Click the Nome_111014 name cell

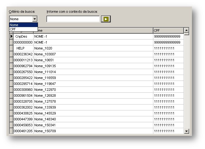pyautogui.click(x=93, y=72)
